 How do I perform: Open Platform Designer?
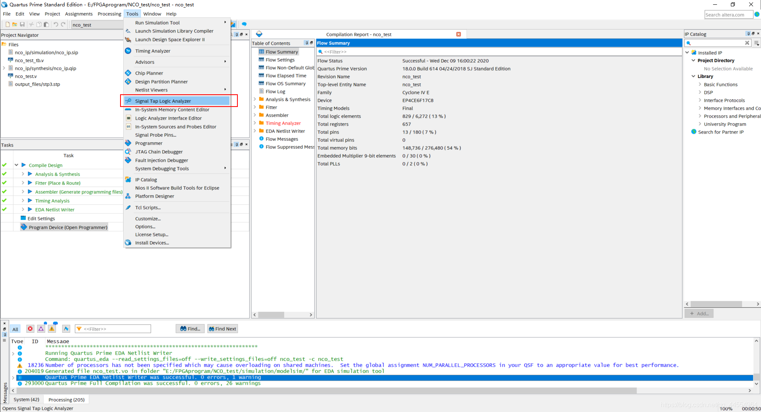coord(155,196)
